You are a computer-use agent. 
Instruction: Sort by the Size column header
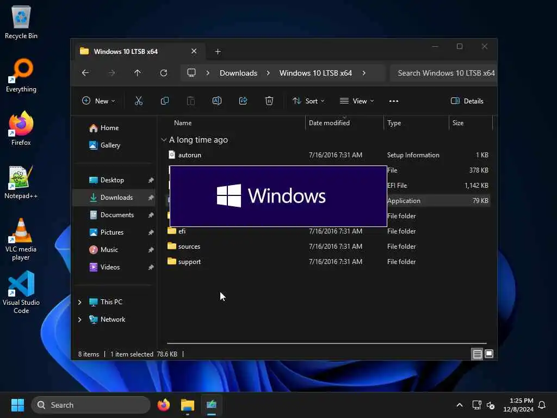[458, 123]
